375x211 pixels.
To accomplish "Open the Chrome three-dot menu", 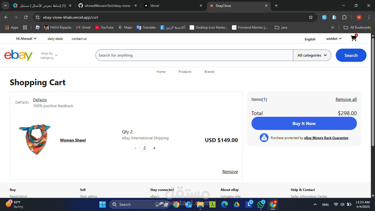I will tap(368, 17).
